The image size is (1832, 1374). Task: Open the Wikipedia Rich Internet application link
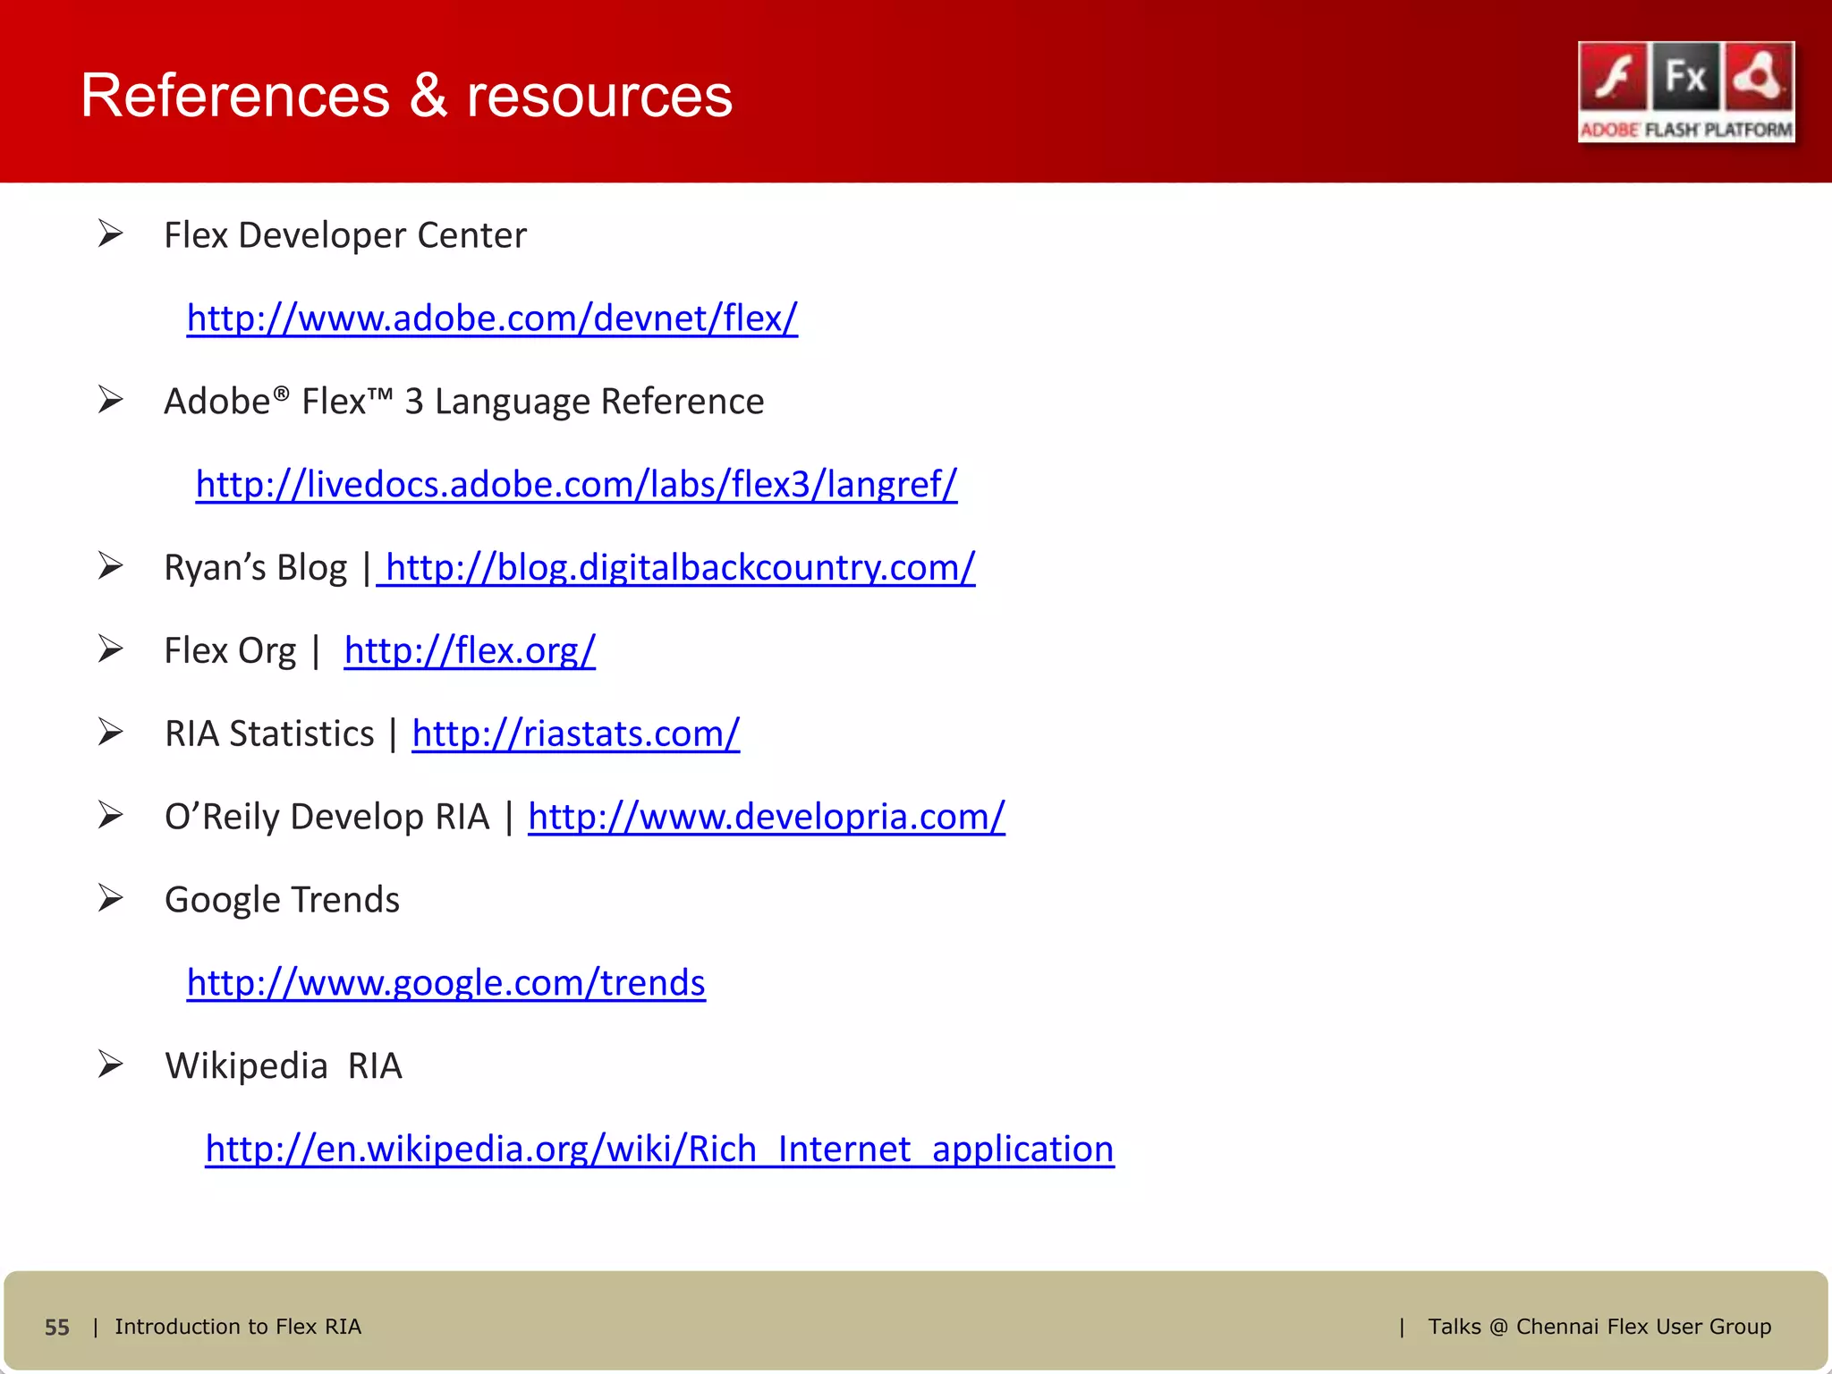[x=659, y=1149]
